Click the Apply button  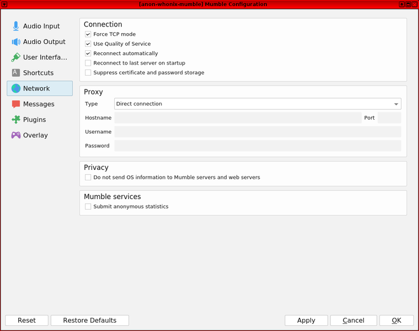coord(306,321)
